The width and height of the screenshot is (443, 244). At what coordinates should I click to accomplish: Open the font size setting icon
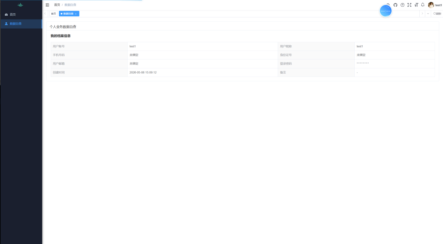coord(416,5)
